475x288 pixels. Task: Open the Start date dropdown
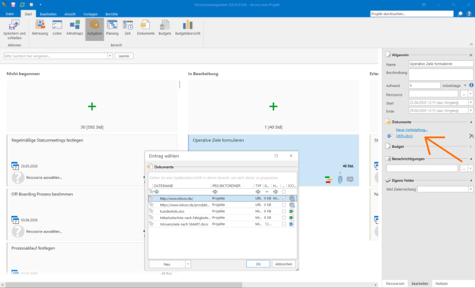point(470,103)
